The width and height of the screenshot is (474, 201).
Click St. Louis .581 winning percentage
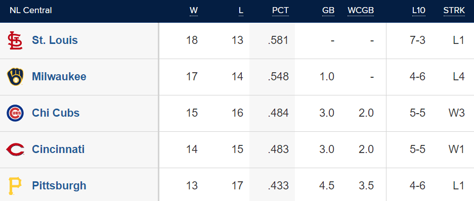click(278, 40)
